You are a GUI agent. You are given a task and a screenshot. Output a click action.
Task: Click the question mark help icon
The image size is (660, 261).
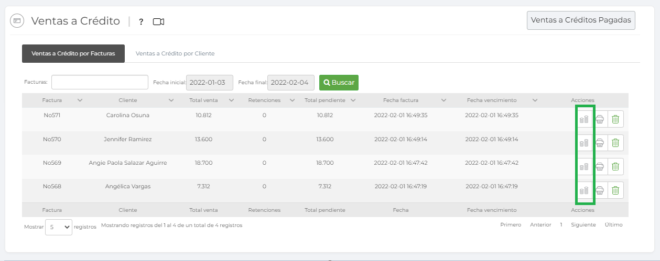tap(141, 21)
